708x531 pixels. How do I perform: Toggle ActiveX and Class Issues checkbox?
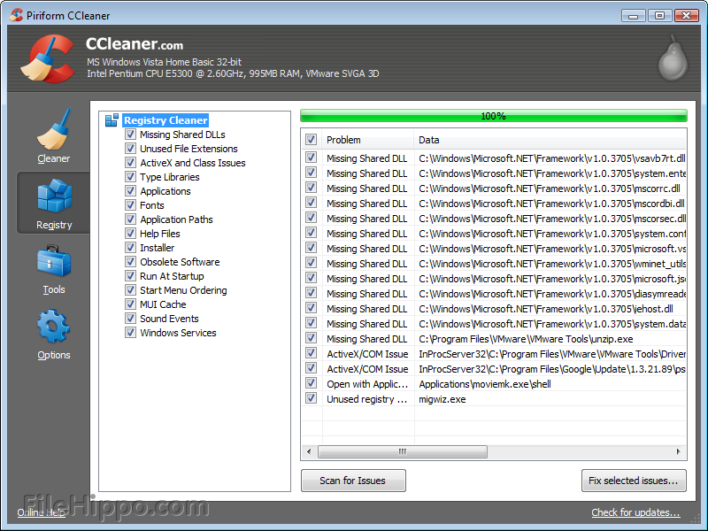click(x=130, y=163)
